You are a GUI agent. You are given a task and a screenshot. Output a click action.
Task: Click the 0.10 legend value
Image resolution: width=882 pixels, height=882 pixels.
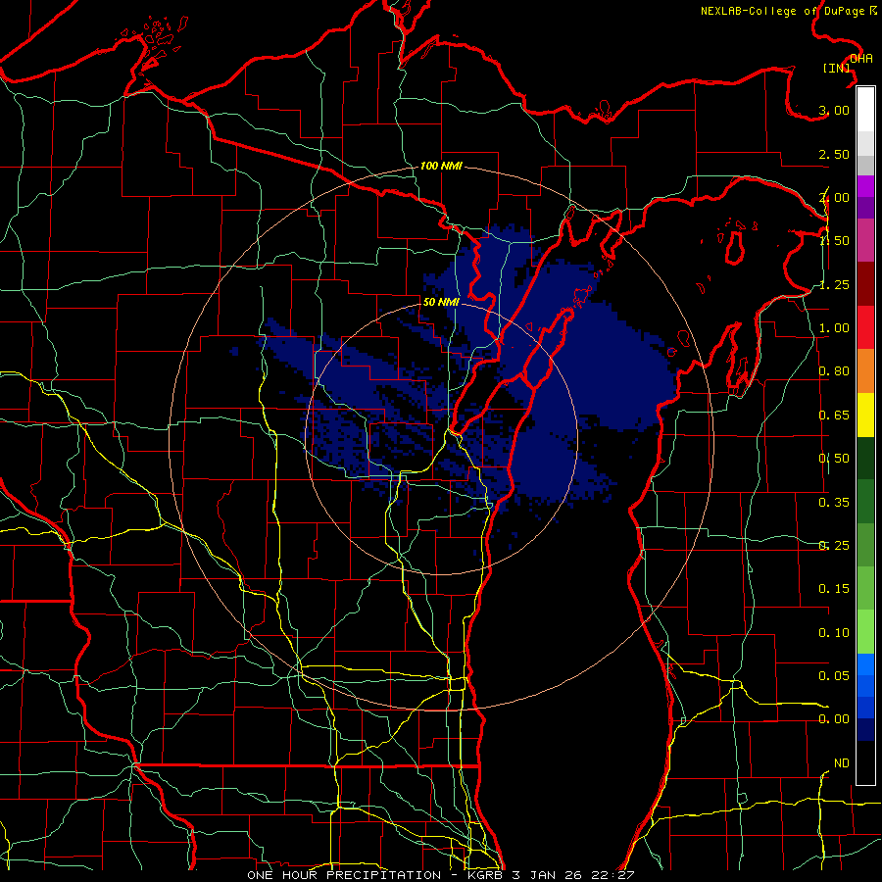click(834, 633)
